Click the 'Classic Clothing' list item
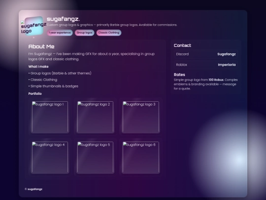Viewport: 266px width, 200px height. click(43, 80)
